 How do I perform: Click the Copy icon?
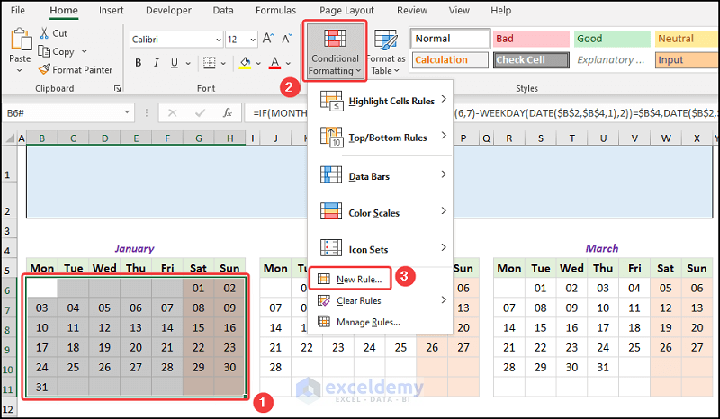coord(43,51)
